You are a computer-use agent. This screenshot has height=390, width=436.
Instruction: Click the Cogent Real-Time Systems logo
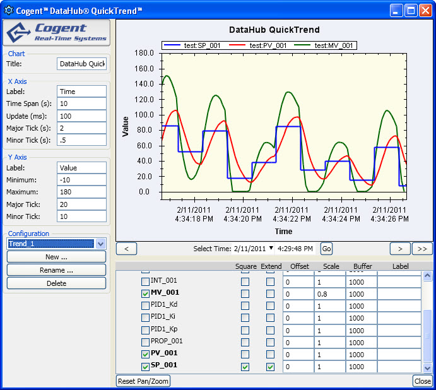[57, 32]
